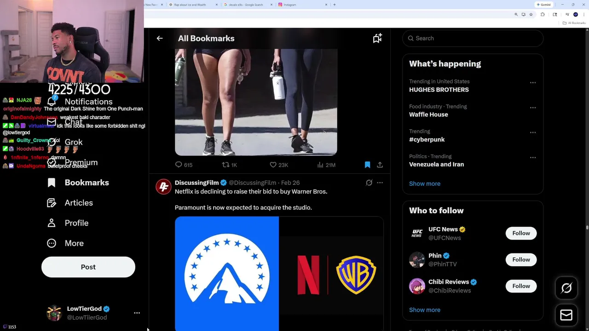This screenshot has height=331, width=589.
Task: Go back using the arrow beside All Bookmarks
Action: pos(160,38)
